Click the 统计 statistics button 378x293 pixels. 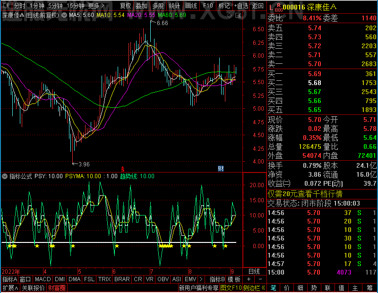pyautogui.click(x=174, y=6)
